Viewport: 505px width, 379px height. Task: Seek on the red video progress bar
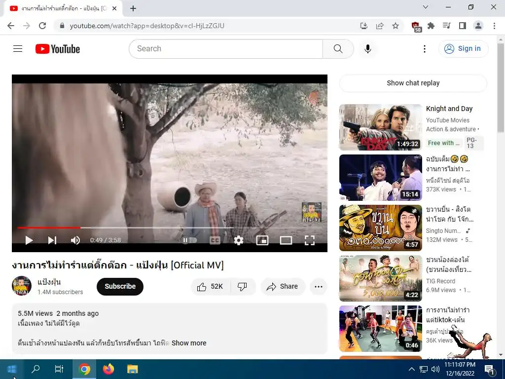(x=170, y=227)
